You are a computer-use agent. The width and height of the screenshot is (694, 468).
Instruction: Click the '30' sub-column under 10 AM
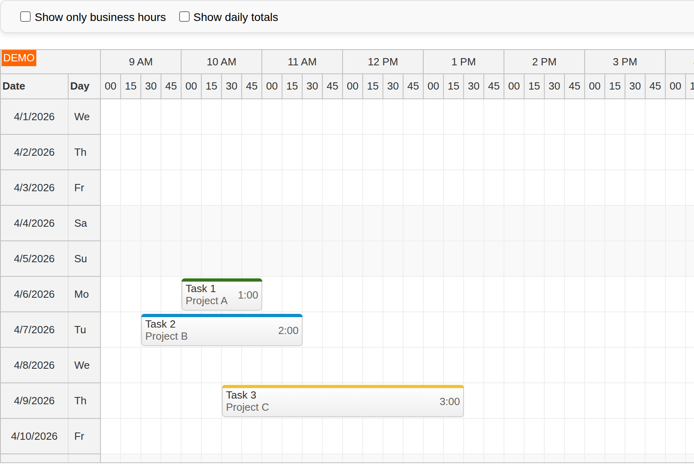[x=231, y=86]
